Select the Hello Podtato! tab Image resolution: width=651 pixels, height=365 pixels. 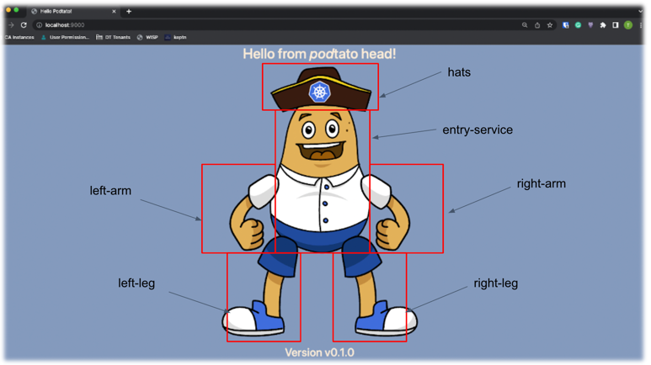[67, 12]
